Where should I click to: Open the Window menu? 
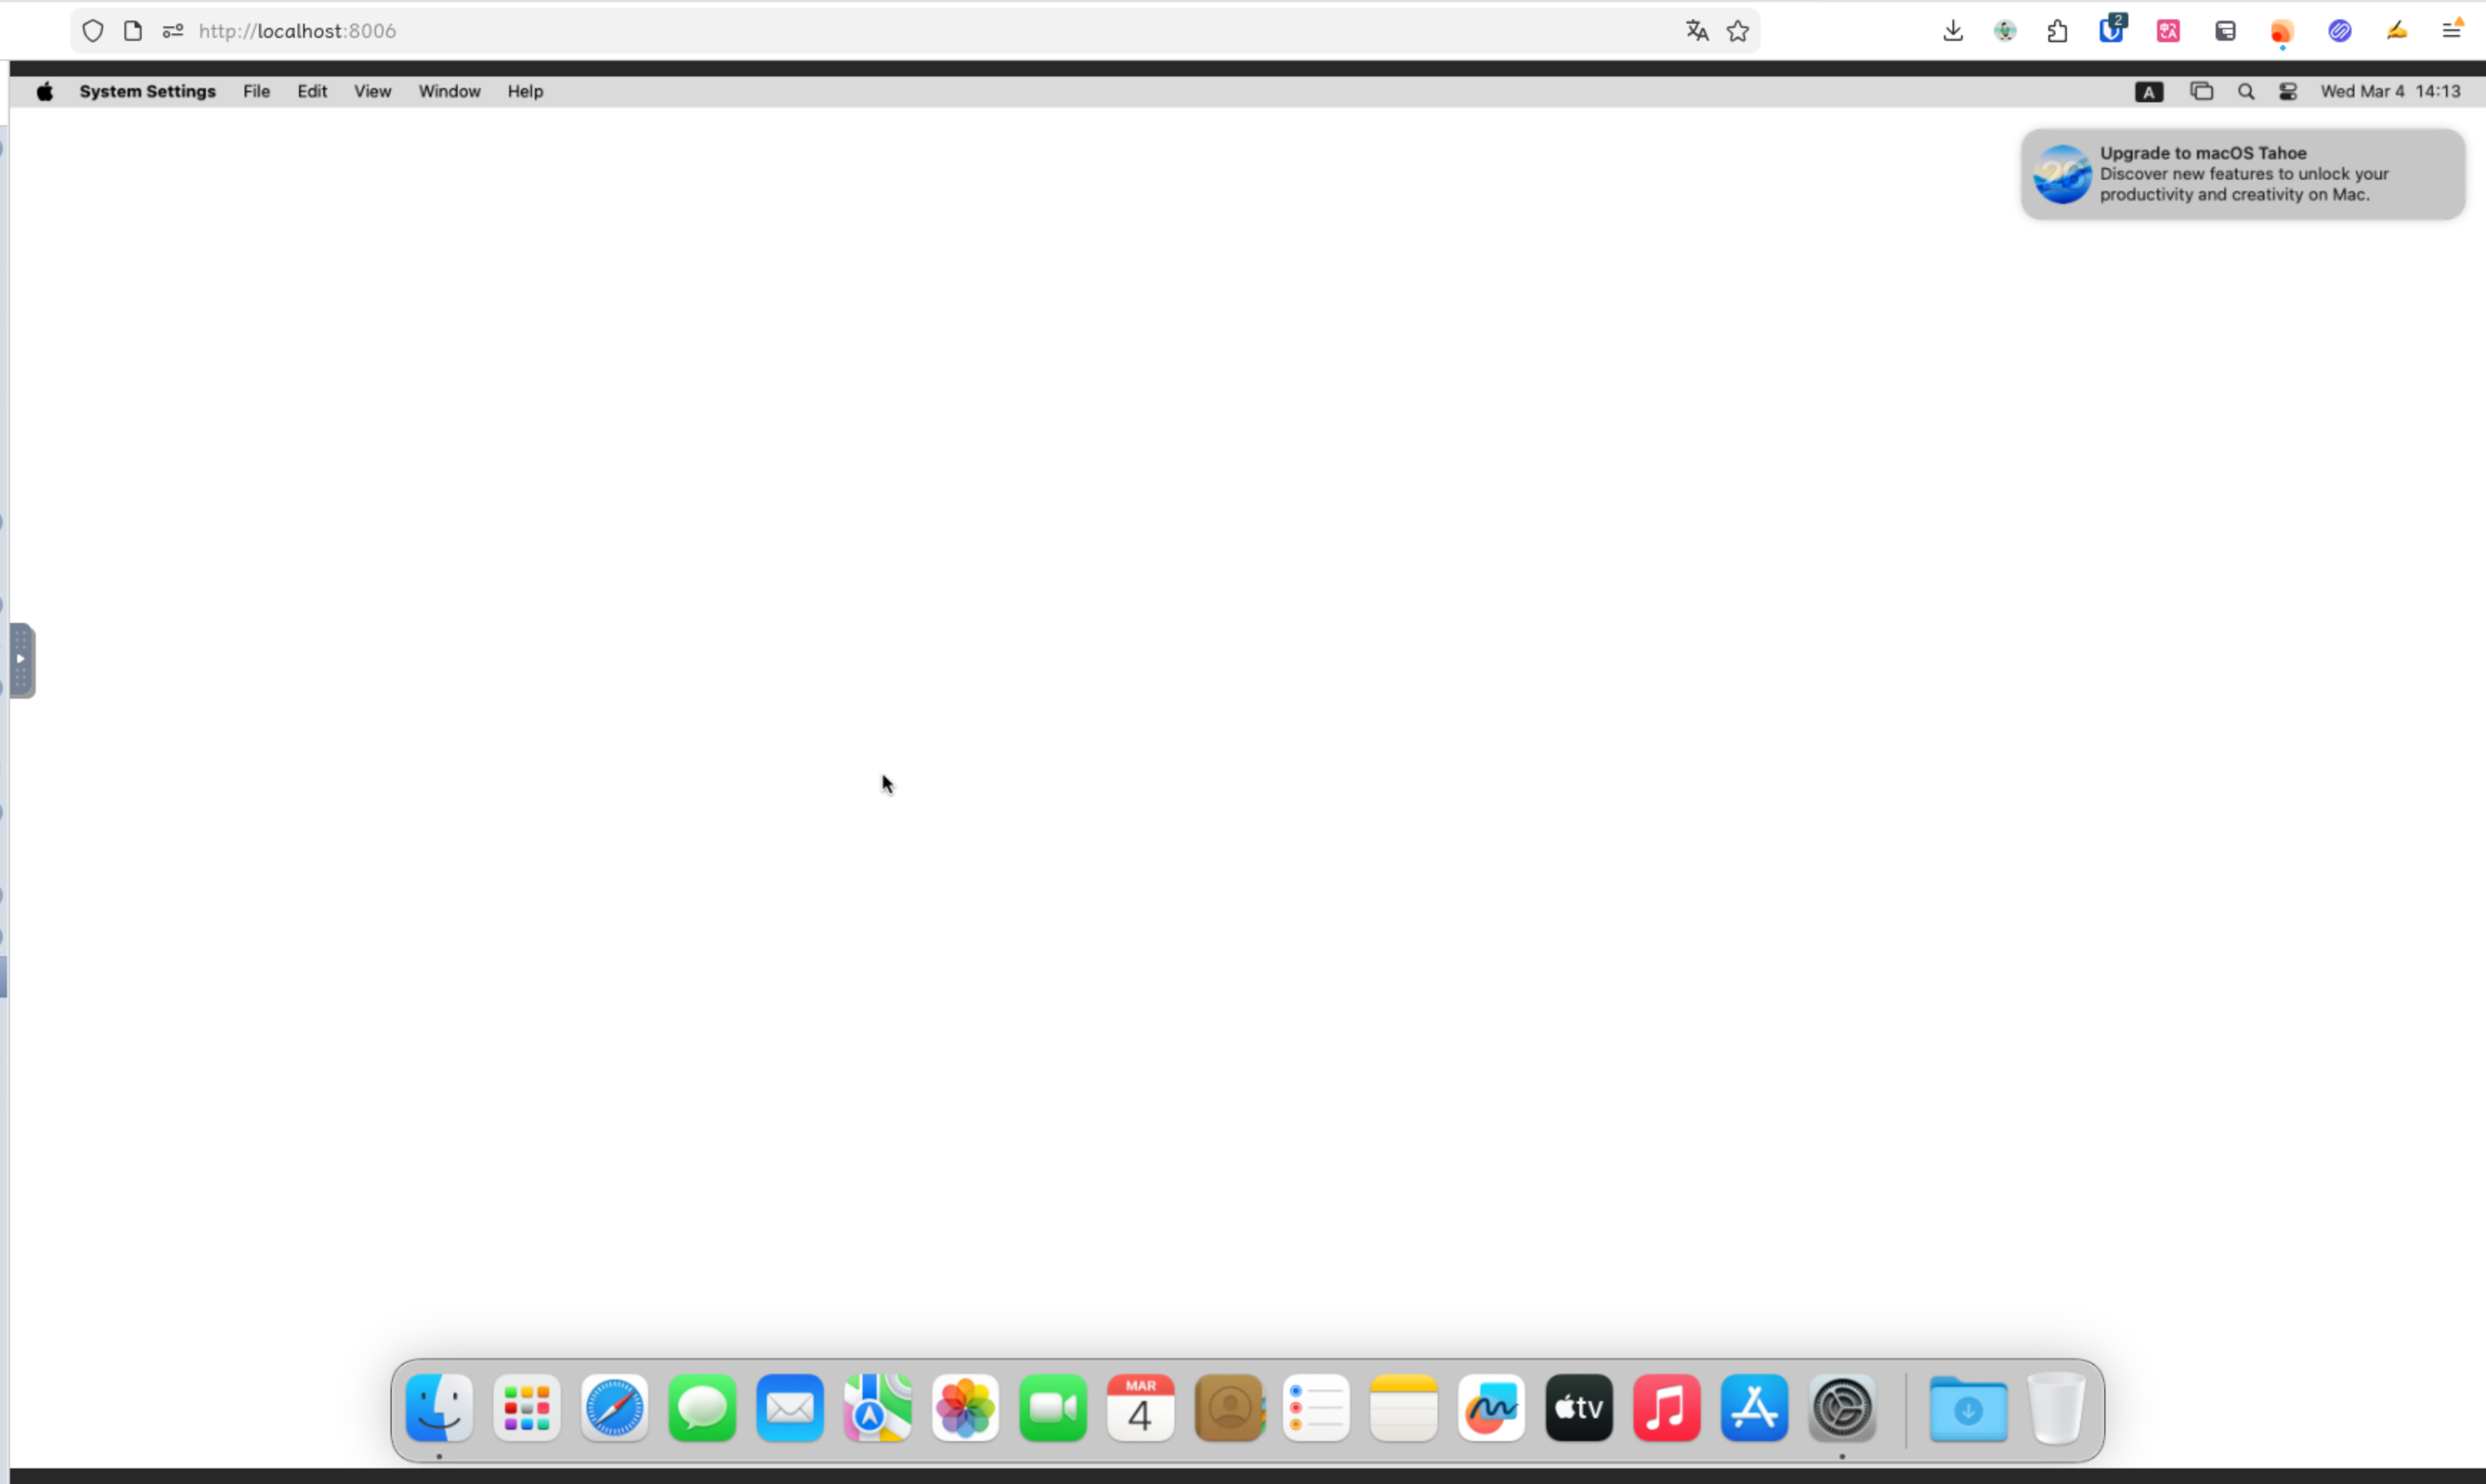[449, 91]
